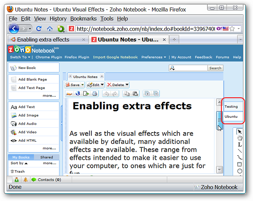Open the Edit dropdown arrow
Image resolution: width=253 pixels, height=201 pixels.
point(102,85)
